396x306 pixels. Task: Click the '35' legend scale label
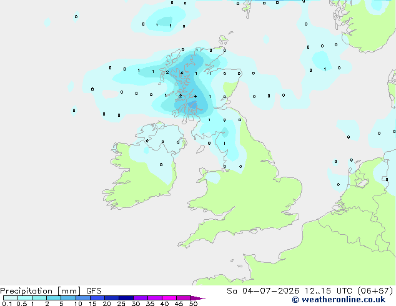coord(150,304)
